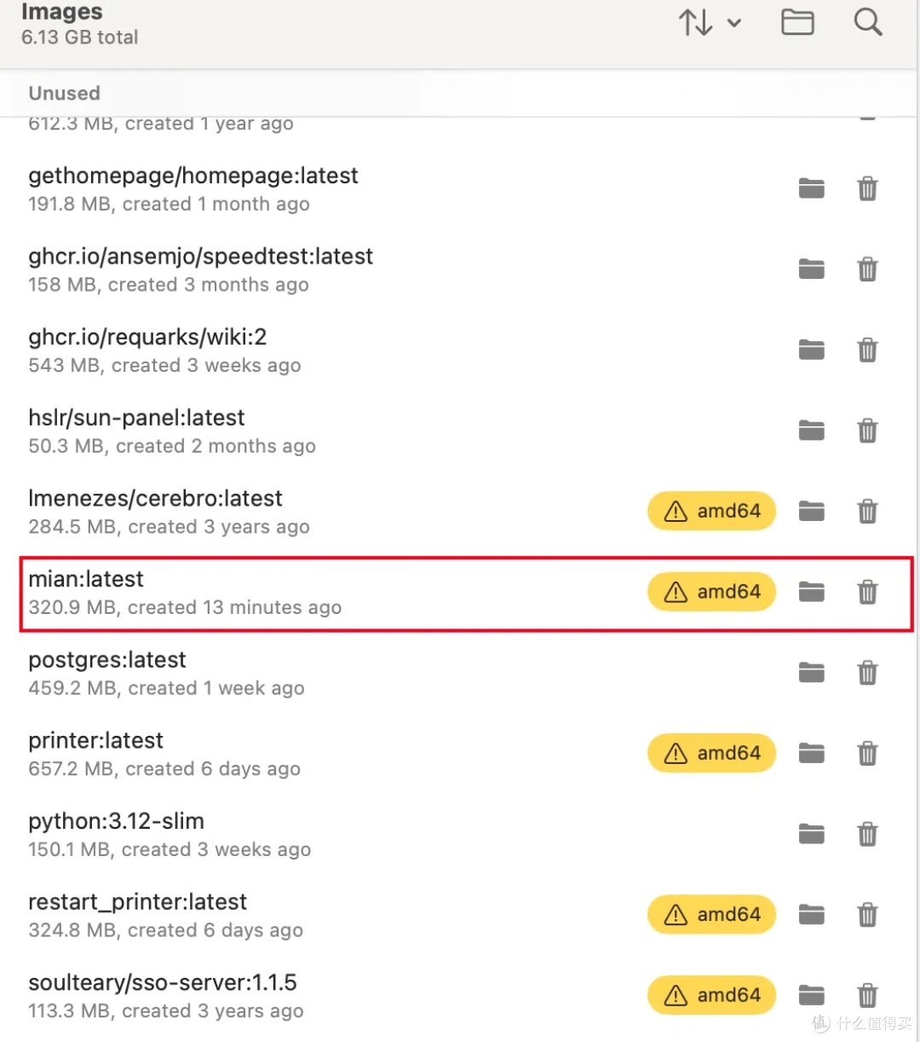920x1042 pixels.
Task: Delete the mian:latest image
Action: pos(867,592)
